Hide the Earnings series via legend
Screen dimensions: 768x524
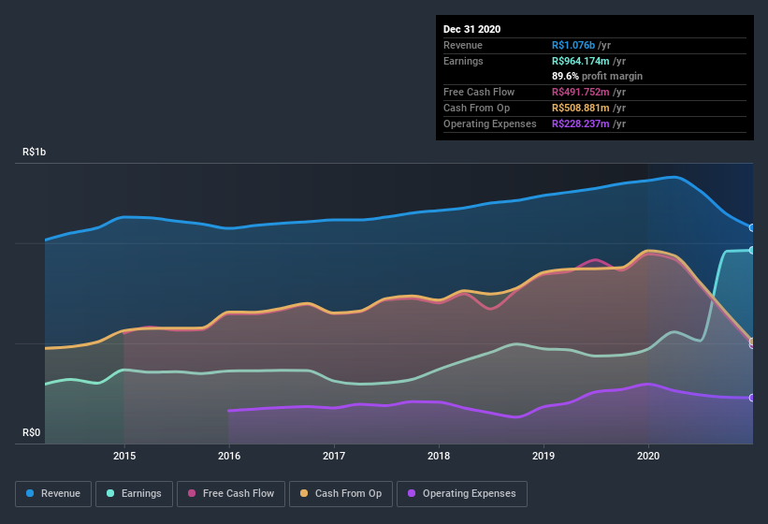click(134, 493)
